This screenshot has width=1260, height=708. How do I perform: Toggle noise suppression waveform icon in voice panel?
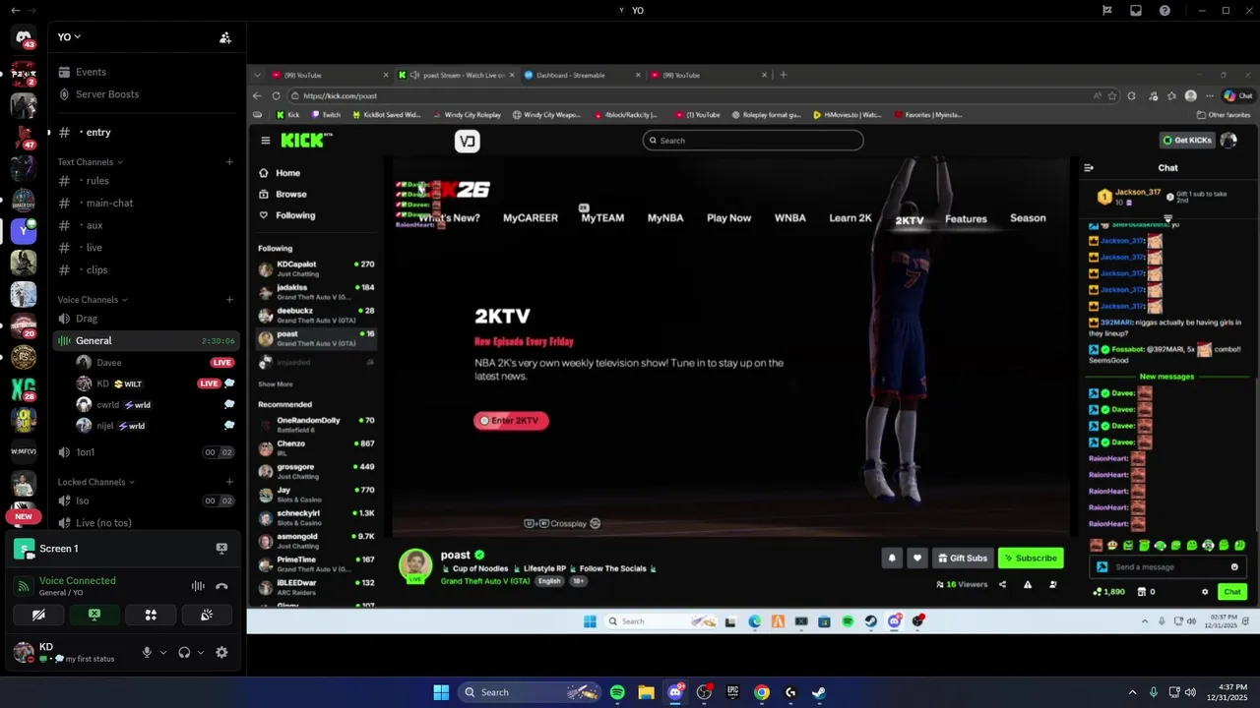pos(198,586)
